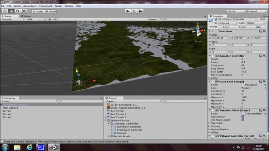This screenshot has width=269, height=151.
Task: Open Create menu in Hierarchy
Action: click(x=6, y=101)
